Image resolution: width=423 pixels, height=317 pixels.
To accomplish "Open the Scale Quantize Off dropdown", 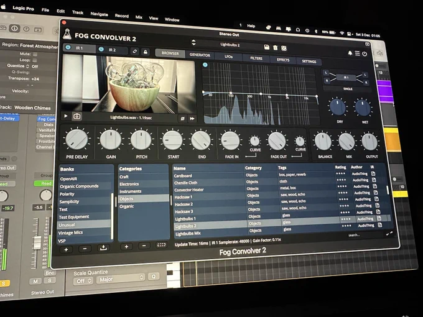I will point(83,281).
